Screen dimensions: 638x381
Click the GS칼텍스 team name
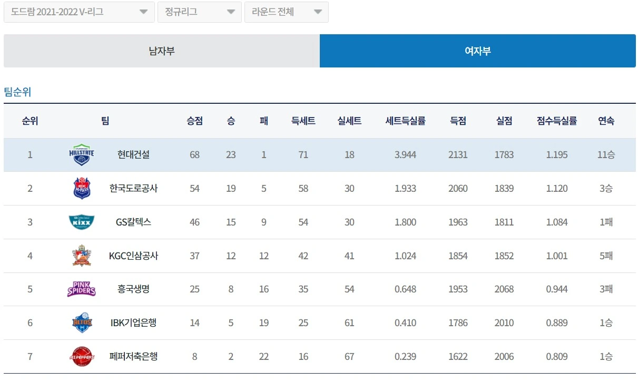pos(134,222)
